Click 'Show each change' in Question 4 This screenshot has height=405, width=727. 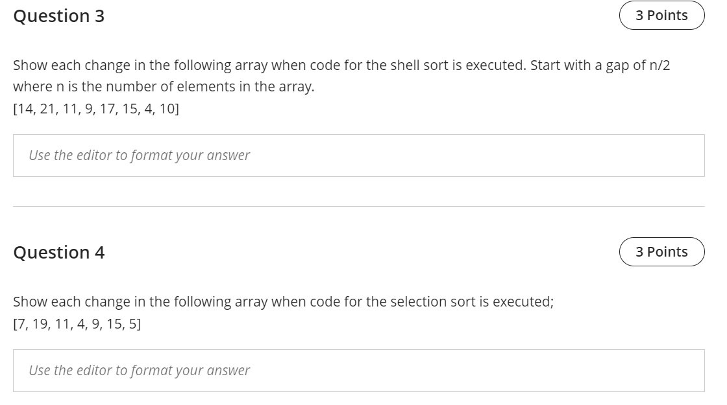point(71,302)
